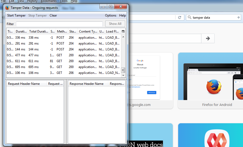Select the 611 ms GET request row
This screenshot has width=243, height=147.
click(x=64, y=61)
